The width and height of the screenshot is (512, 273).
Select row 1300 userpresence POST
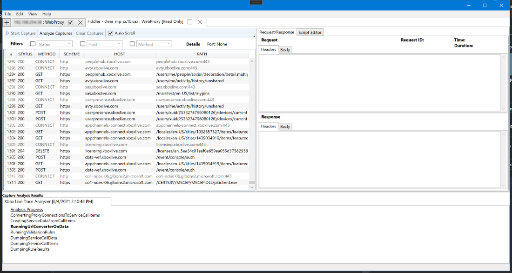tap(128, 113)
